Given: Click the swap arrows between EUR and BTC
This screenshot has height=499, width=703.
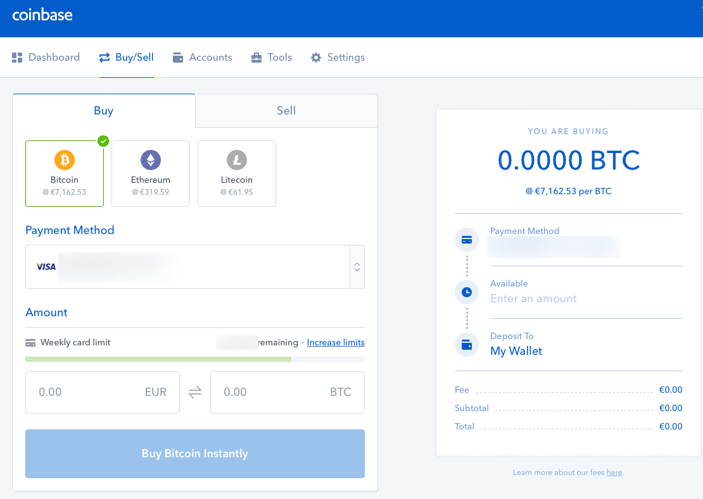Looking at the screenshot, I should pos(195,393).
